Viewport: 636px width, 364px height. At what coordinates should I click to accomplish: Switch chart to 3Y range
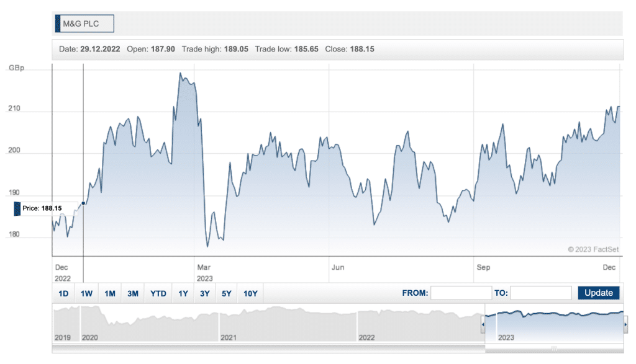click(205, 293)
